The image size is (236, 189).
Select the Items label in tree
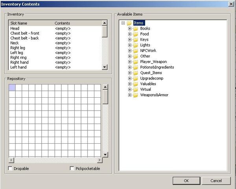click(139, 23)
